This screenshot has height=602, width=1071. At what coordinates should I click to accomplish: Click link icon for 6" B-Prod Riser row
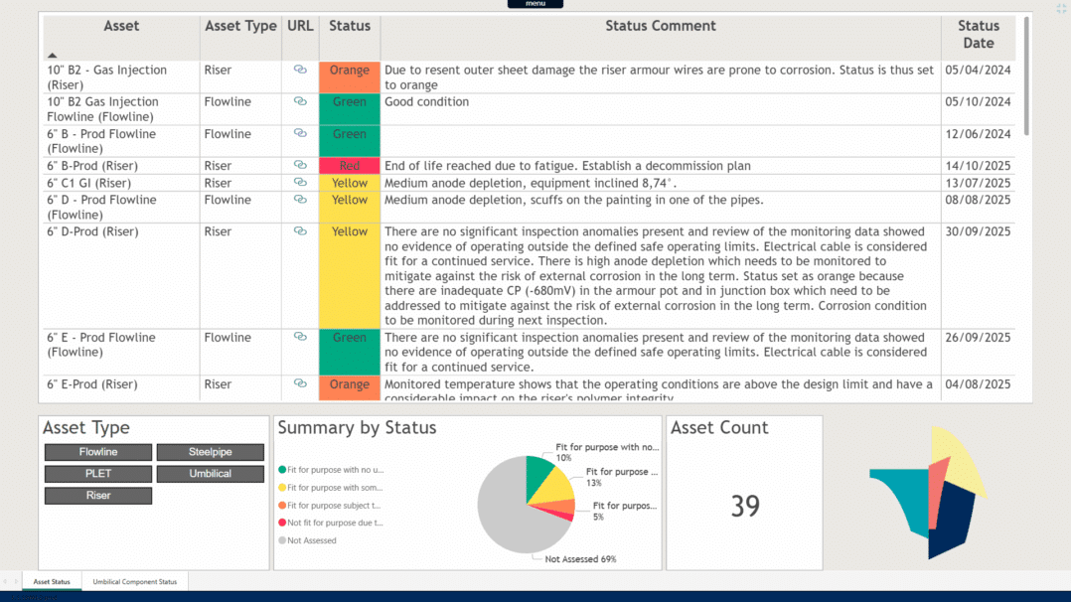coord(300,165)
